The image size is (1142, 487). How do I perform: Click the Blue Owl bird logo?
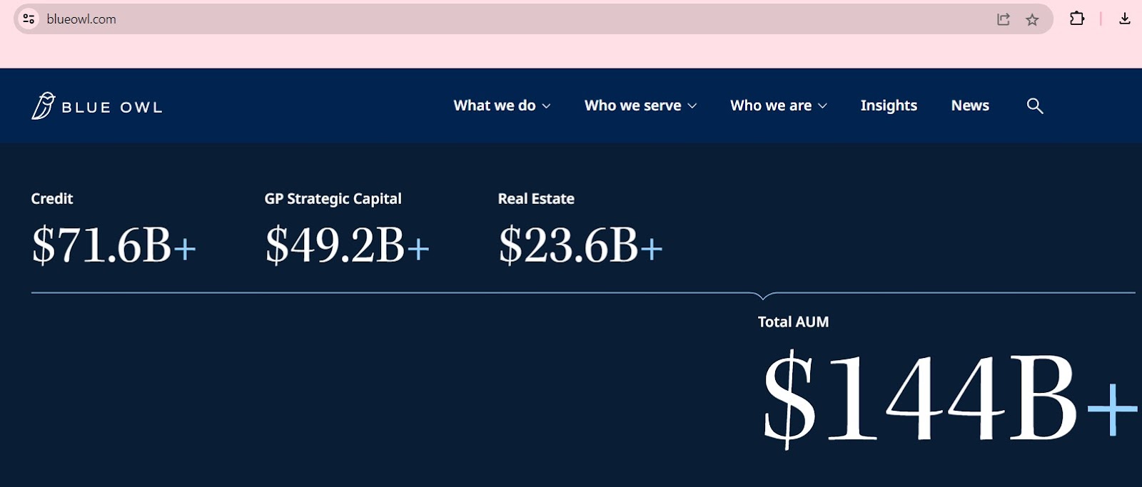pyautogui.click(x=43, y=106)
